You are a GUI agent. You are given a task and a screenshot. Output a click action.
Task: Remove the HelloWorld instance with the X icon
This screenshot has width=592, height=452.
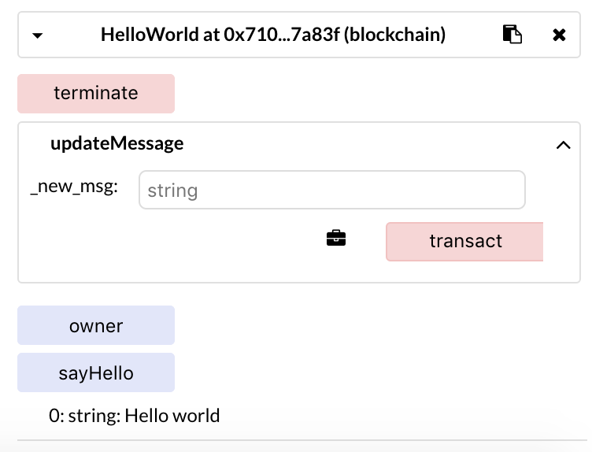click(x=559, y=35)
